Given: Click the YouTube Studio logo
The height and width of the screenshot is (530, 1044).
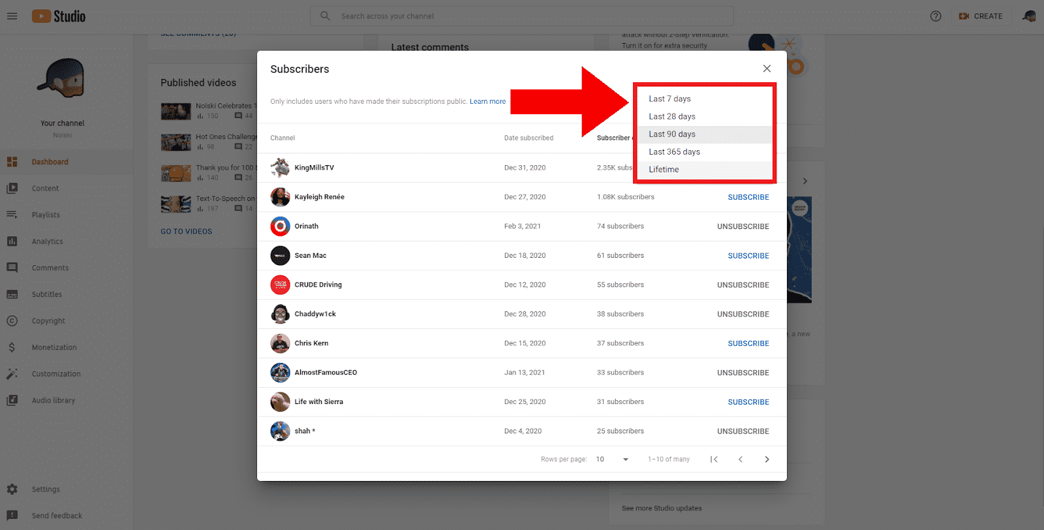Looking at the screenshot, I should pos(59,16).
